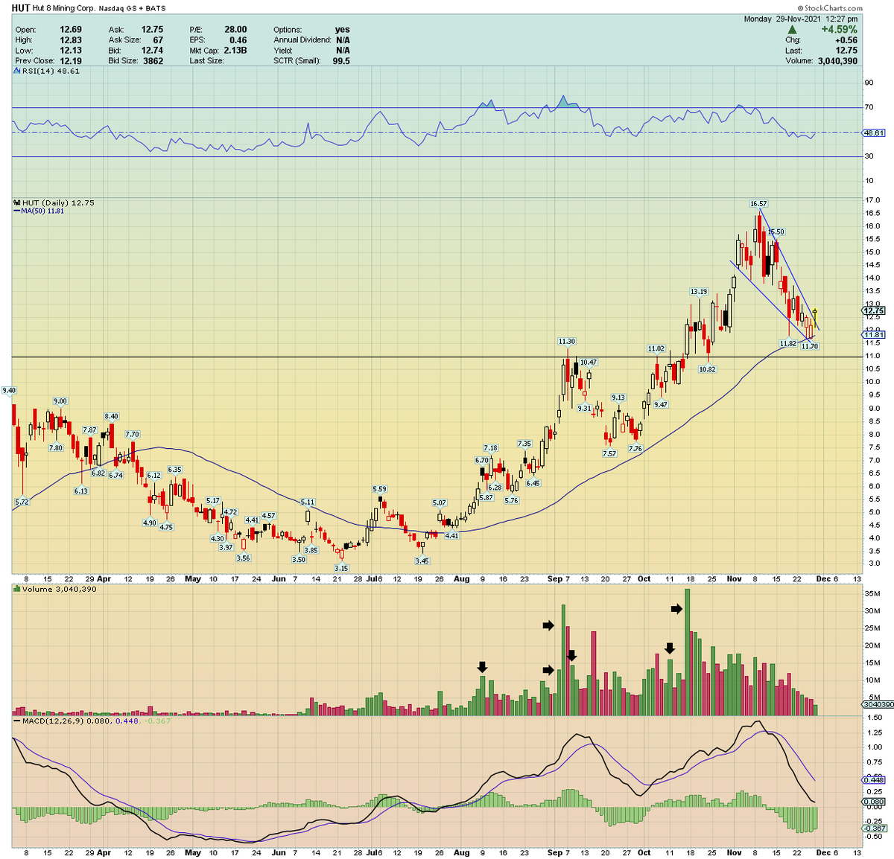The height and width of the screenshot is (859, 894).
Task: Click the 8.40 price label
Action: 111,416
